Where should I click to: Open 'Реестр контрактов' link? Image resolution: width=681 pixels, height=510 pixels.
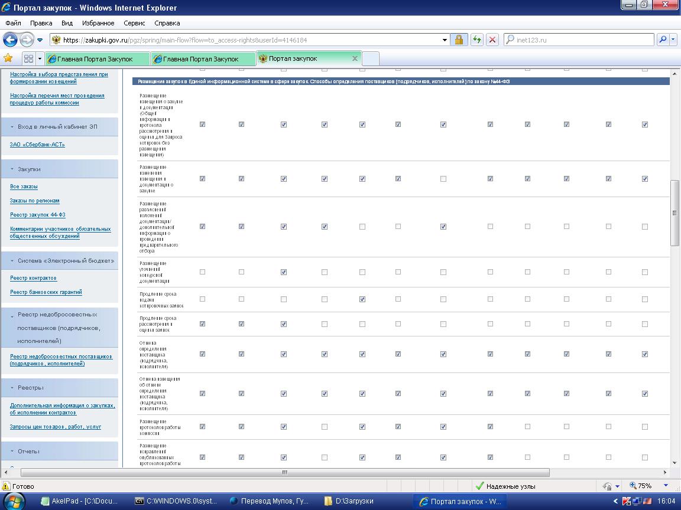[x=33, y=278]
